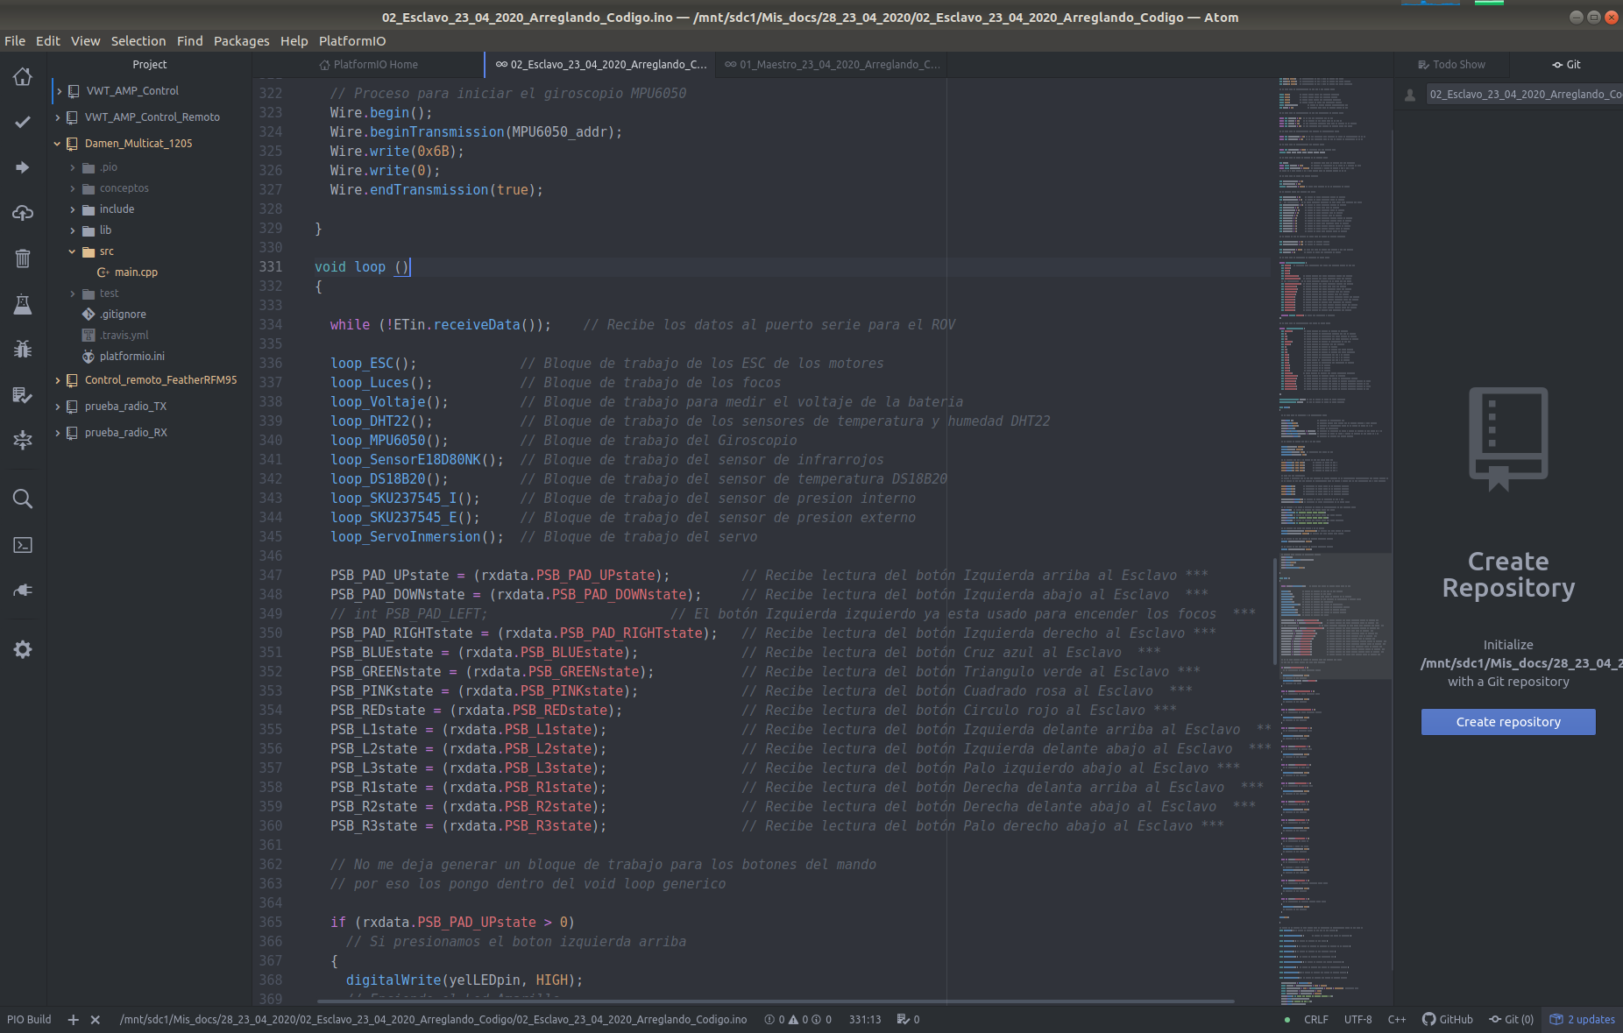Expand the VWT_AMP_Control_Remoto project folder

coord(58,117)
